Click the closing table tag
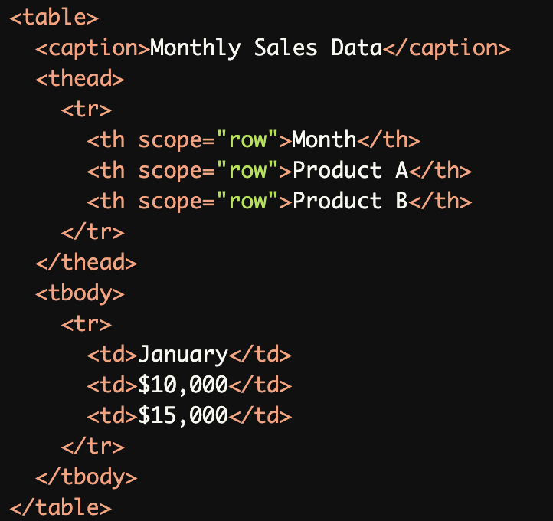Viewport: 553px width, 521px height. [61, 507]
